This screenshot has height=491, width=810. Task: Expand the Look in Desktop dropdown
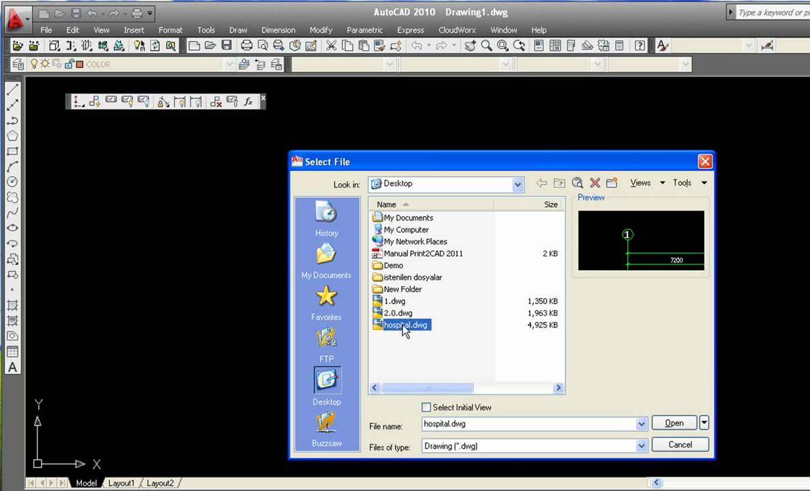click(x=517, y=185)
